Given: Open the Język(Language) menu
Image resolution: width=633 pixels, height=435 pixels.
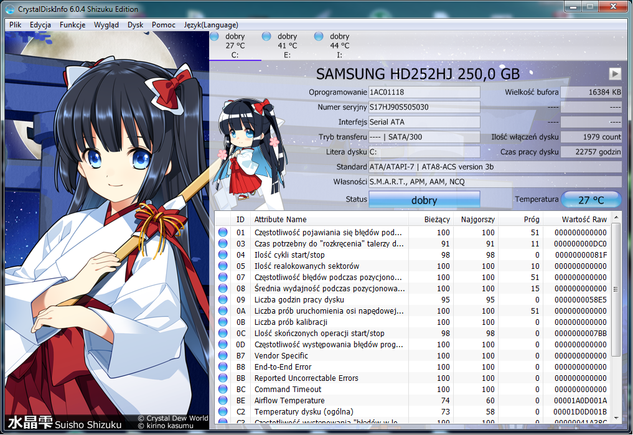Looking at the screenshot, I should (x=211, y=25).
